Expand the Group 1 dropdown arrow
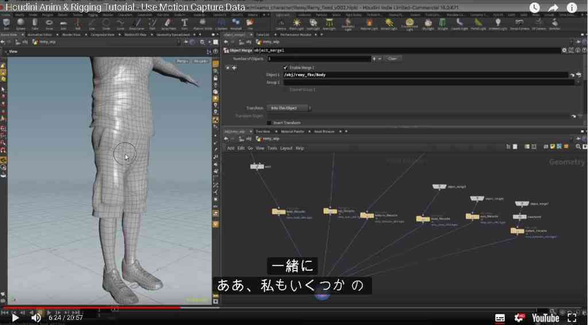Screen dimensions: 588x325 pos(578,83)
